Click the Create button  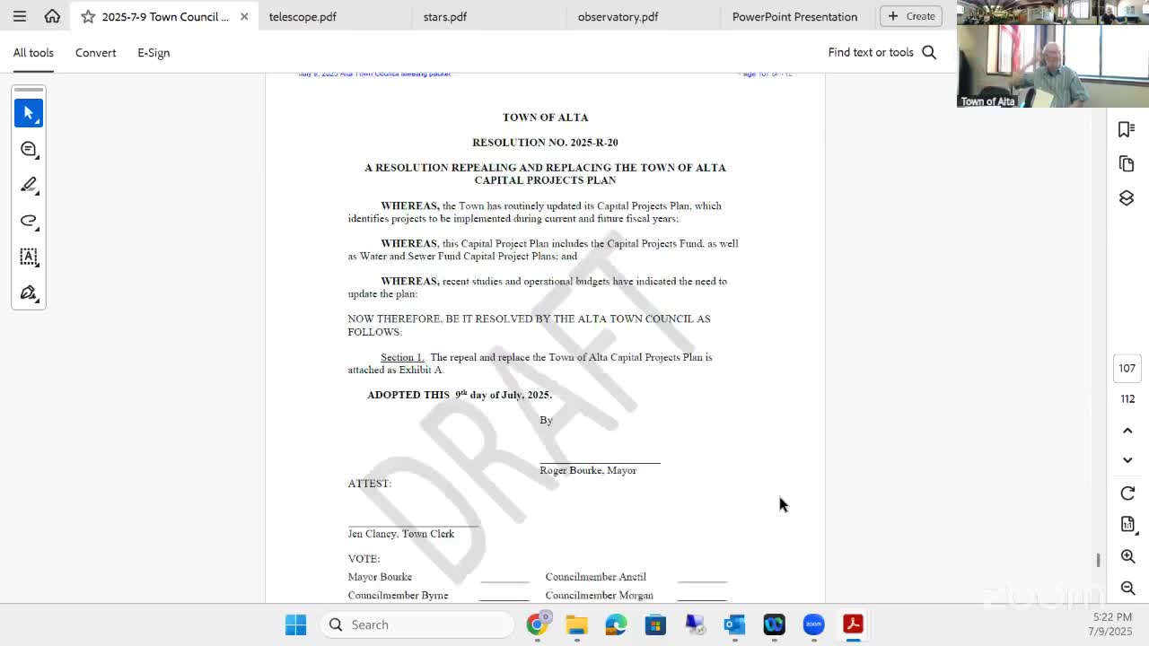point(911,16)
